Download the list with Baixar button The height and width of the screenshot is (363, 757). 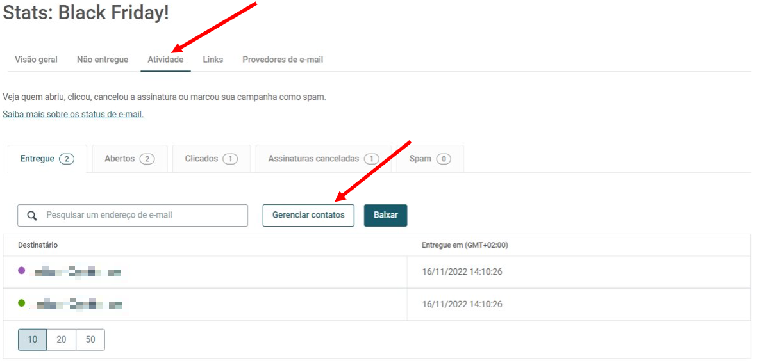tap(386, 215)
